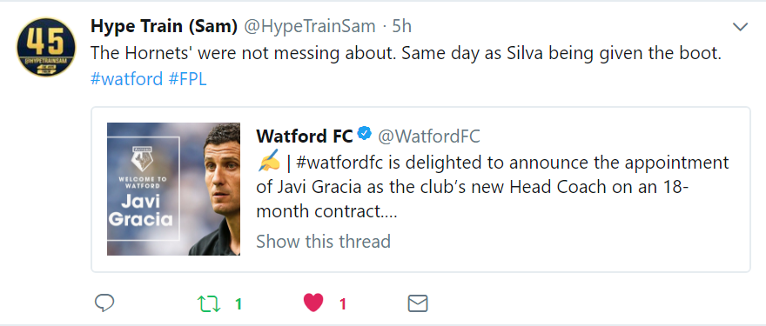Like the tweet with the heart icon
The width and height of the screenshot is (766, 326).
click(x=313, y=303)
